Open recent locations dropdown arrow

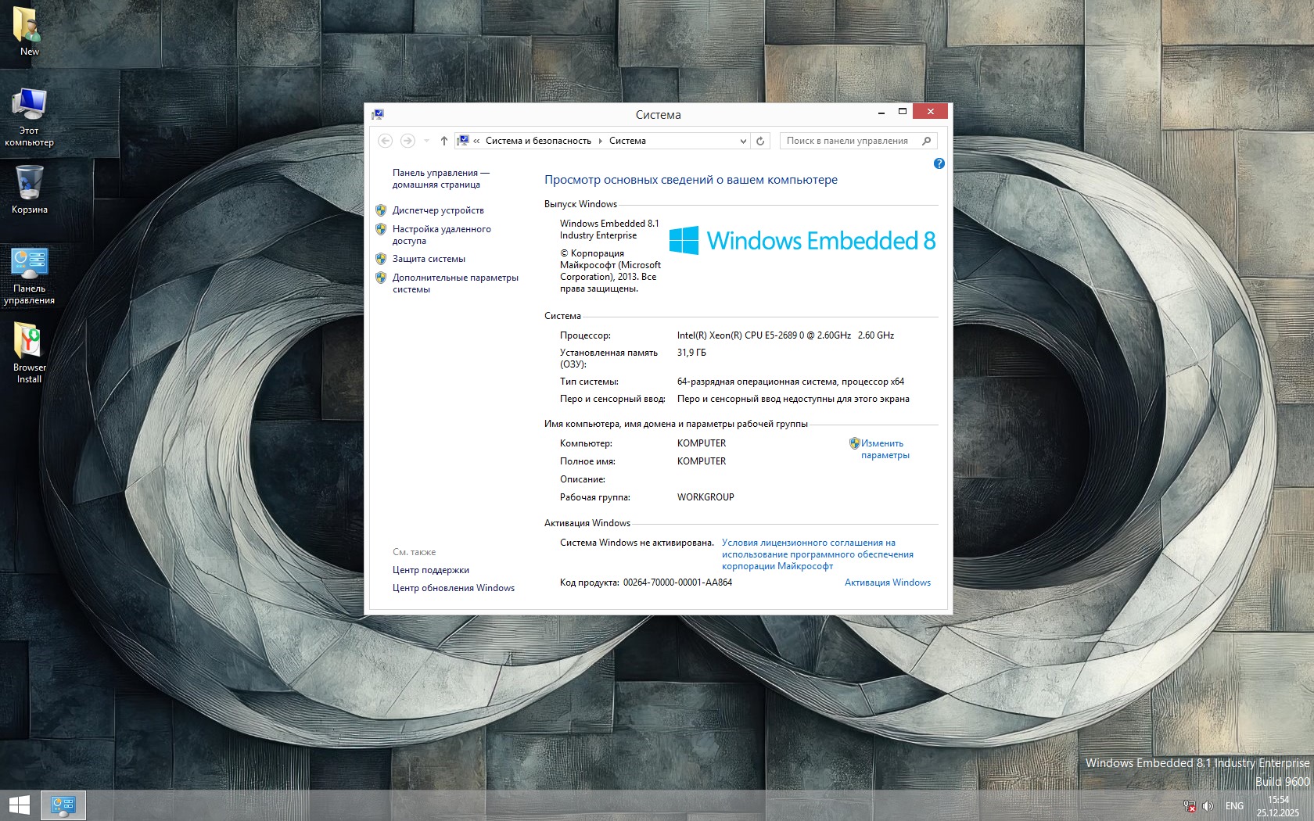[426, 141]
